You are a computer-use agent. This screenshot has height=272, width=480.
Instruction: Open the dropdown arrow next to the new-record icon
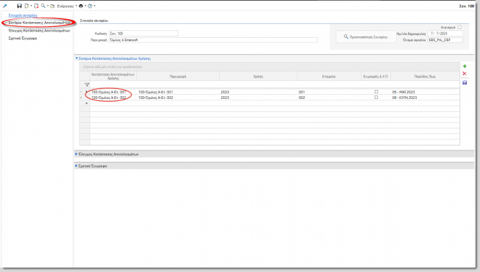pyautogui.click(x=31, y=5)
